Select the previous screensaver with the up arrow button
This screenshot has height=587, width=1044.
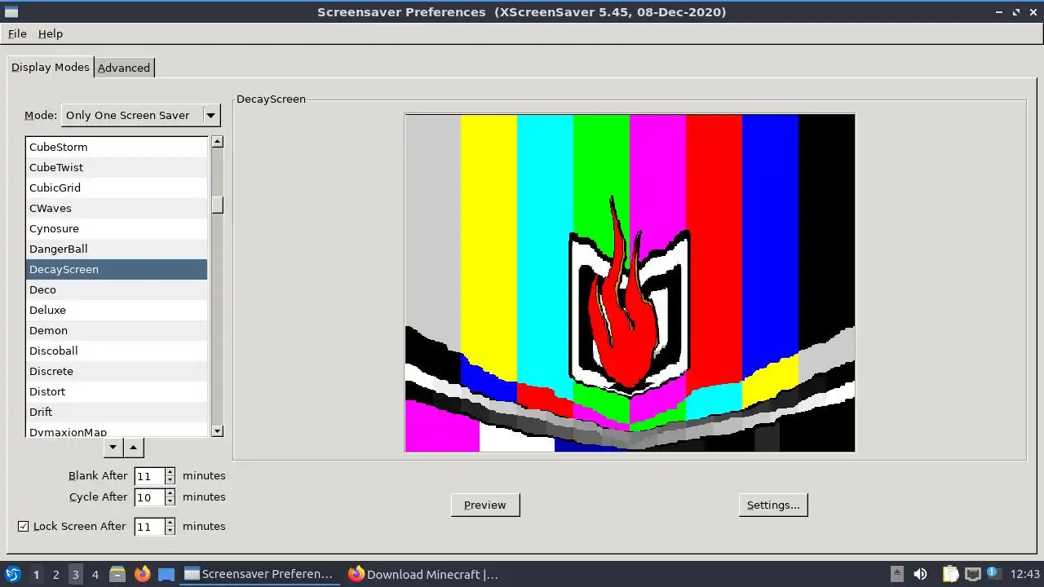(134, 447)
